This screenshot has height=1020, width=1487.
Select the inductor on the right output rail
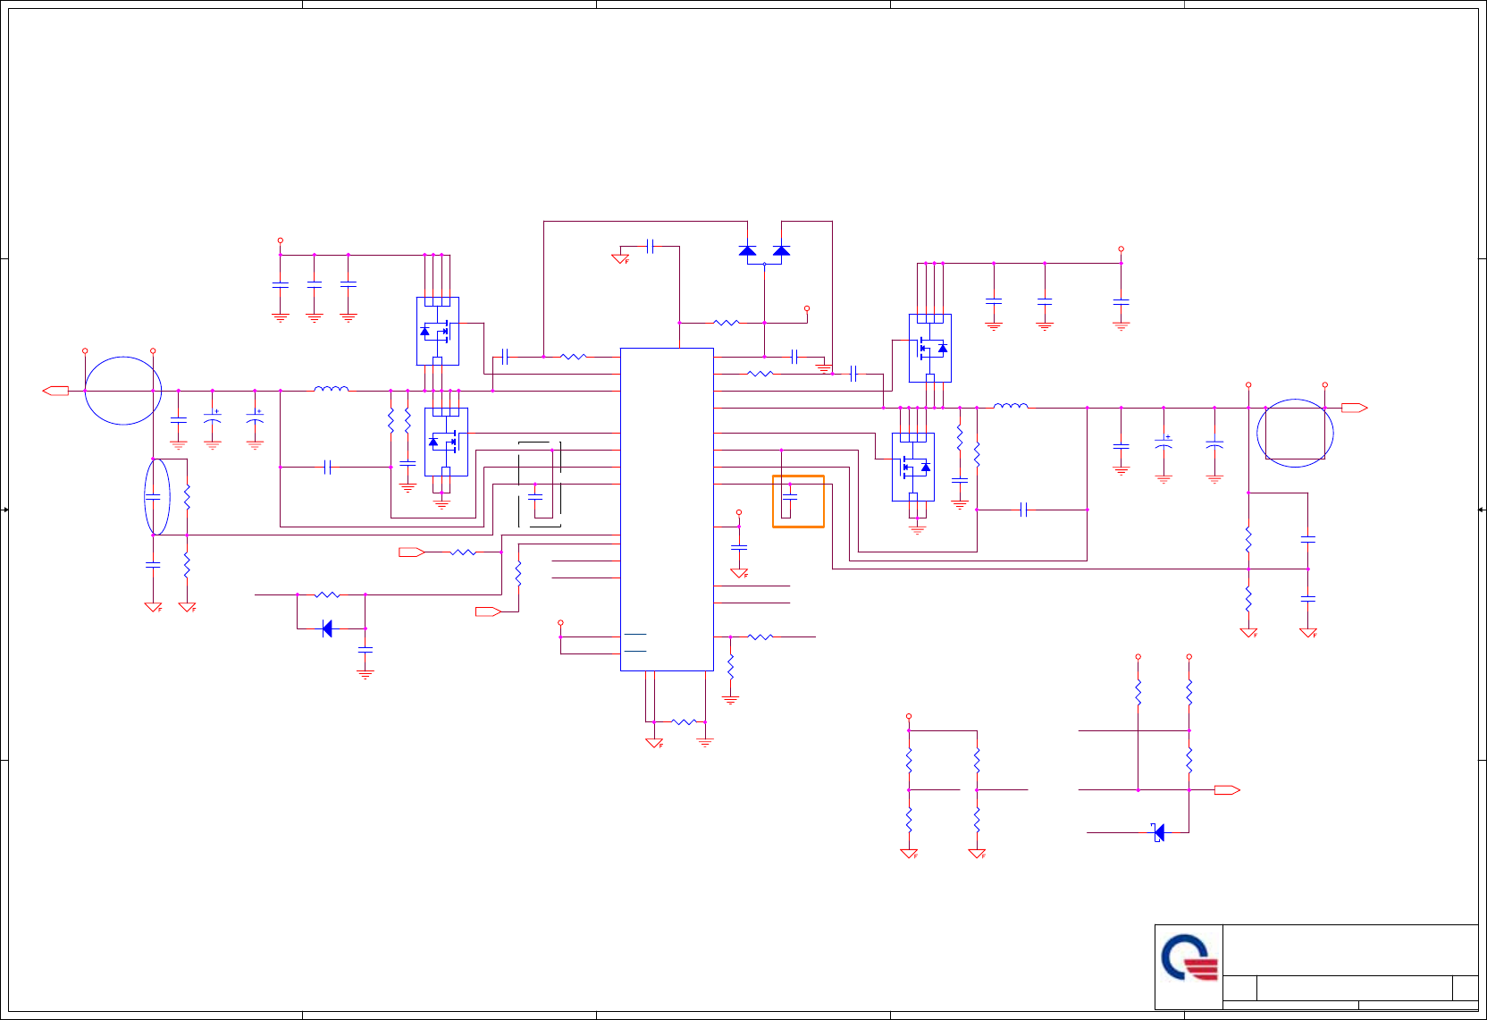1011,406
